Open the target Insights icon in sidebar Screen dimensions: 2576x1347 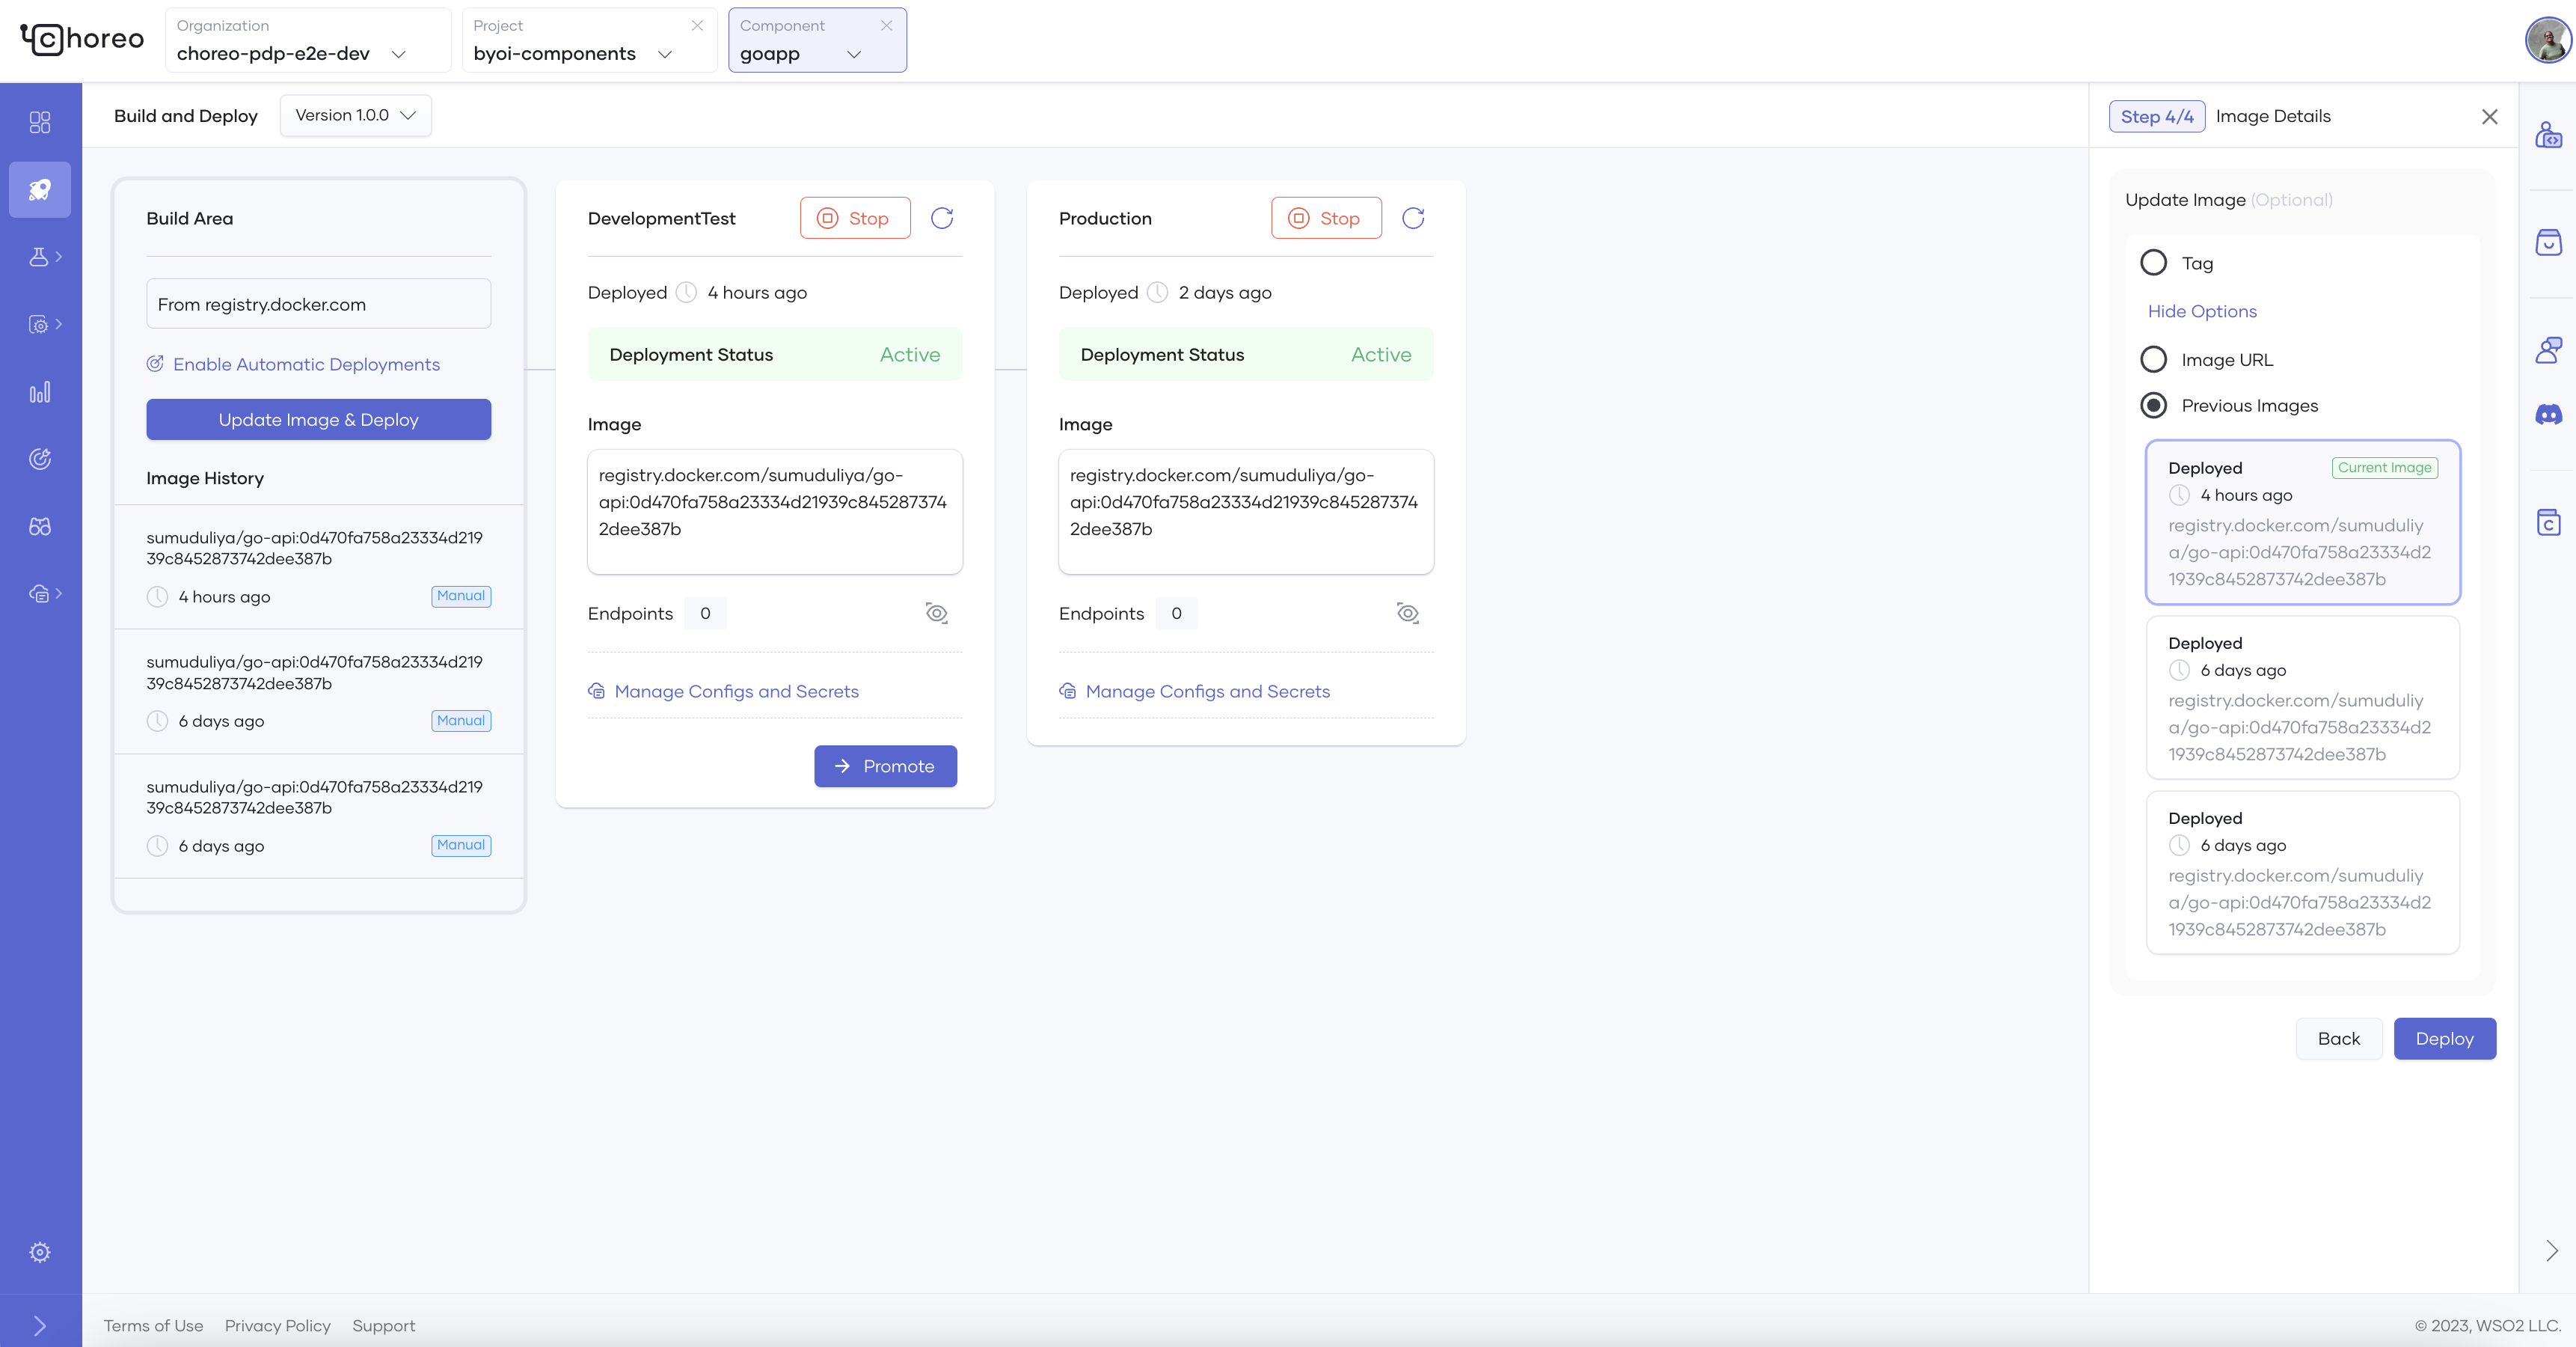click(40, 459)
